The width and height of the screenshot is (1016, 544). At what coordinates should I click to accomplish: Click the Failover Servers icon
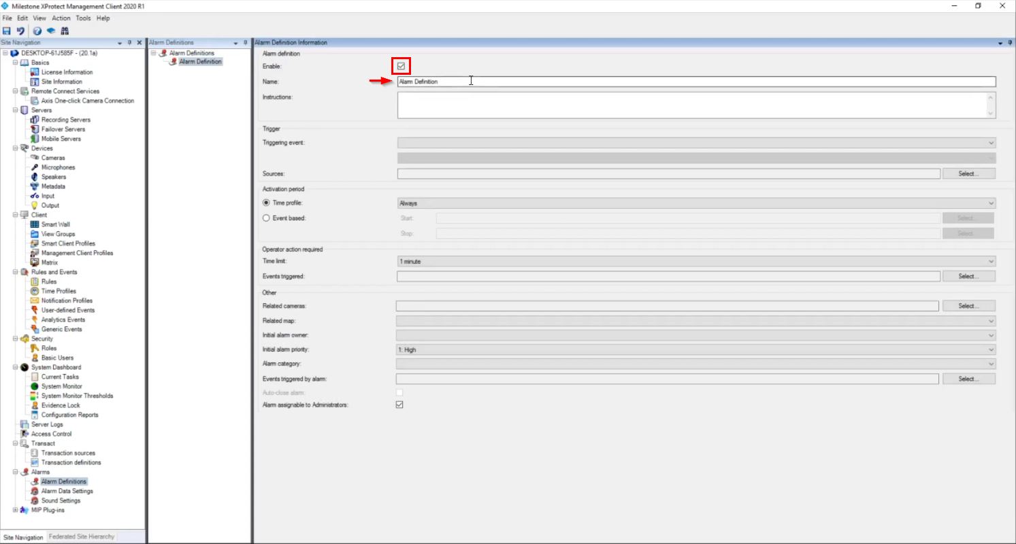click(x=35, y=129)
